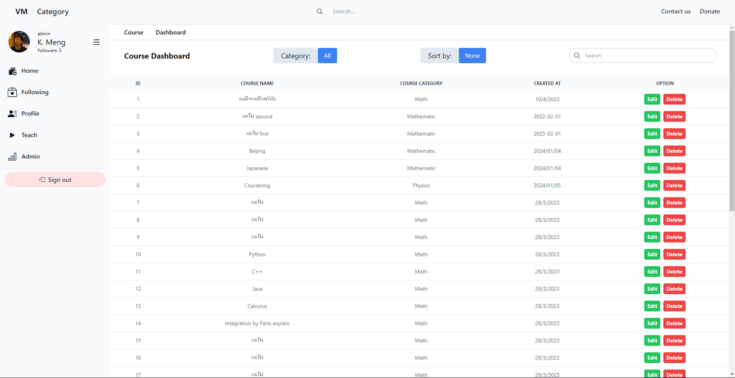Click the vertical page scrollbar
Viewport: 735px width, 378px height.
(x=732, y=120)
